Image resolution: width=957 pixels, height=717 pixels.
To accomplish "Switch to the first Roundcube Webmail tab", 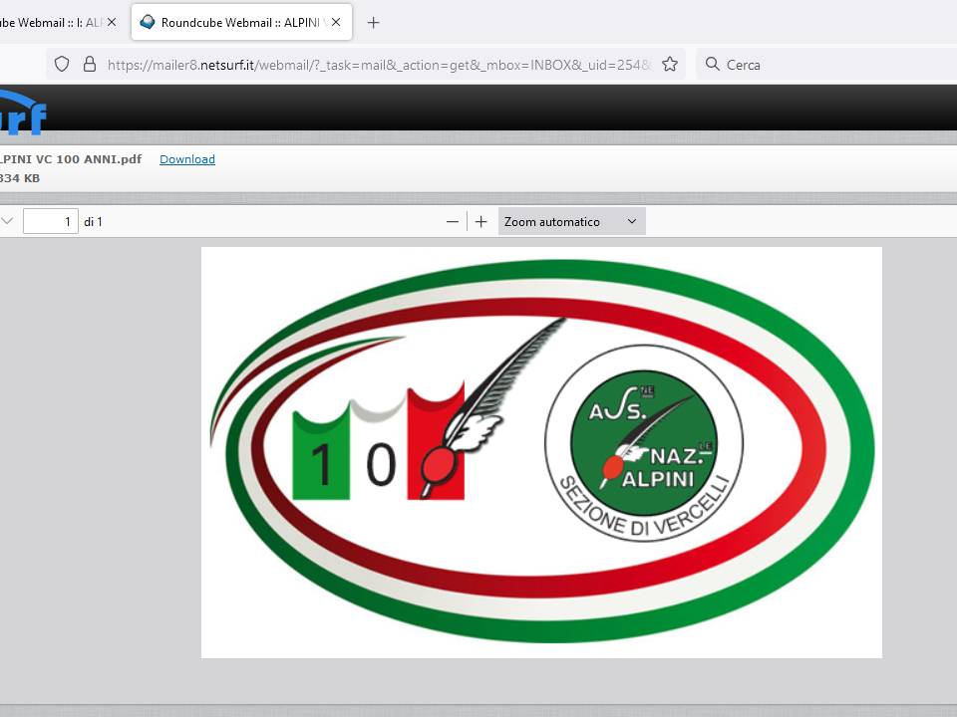I will click(x=49, y=23).
